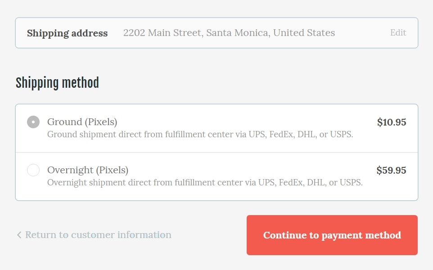Screen dimensions: 433x270
Task: Select the Overnight (Pixels) radio button
Action: click(x=33, y=170)
